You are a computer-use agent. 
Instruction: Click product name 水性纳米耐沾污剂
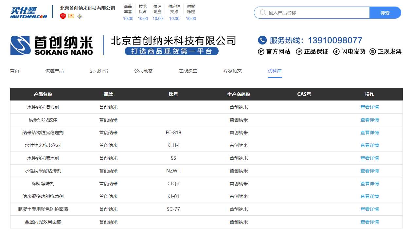pos(43,171)
